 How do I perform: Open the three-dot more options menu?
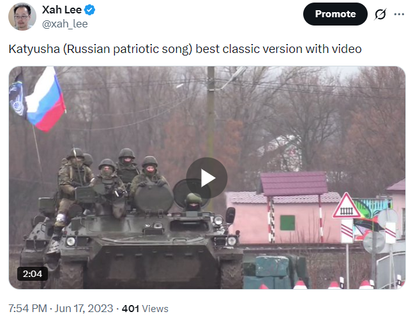coord(399,14)
